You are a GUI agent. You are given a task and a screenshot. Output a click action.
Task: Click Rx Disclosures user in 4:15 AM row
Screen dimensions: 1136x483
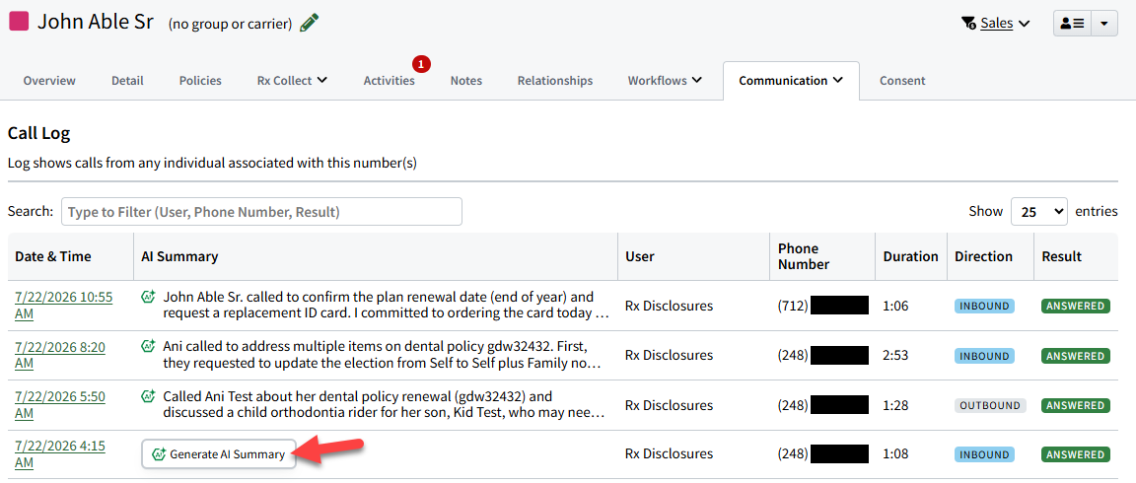click(x=669, y=454)
